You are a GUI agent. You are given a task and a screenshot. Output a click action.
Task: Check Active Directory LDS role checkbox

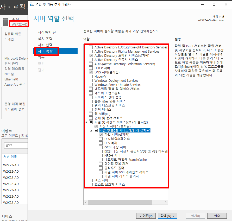tap(91, 47)
